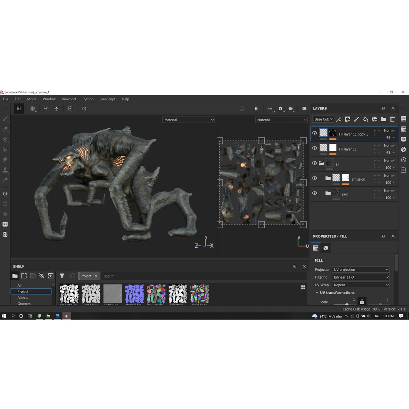This screenshot has width=409, height=409.
Task: Click the add effect magic wand icon
Action: click(339, 119)
